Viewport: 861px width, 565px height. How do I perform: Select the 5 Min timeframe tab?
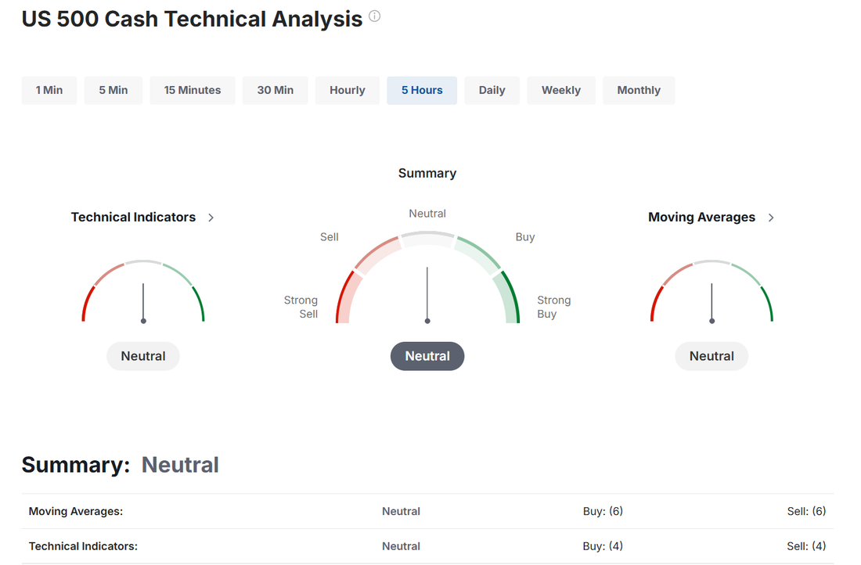point(113,90)
